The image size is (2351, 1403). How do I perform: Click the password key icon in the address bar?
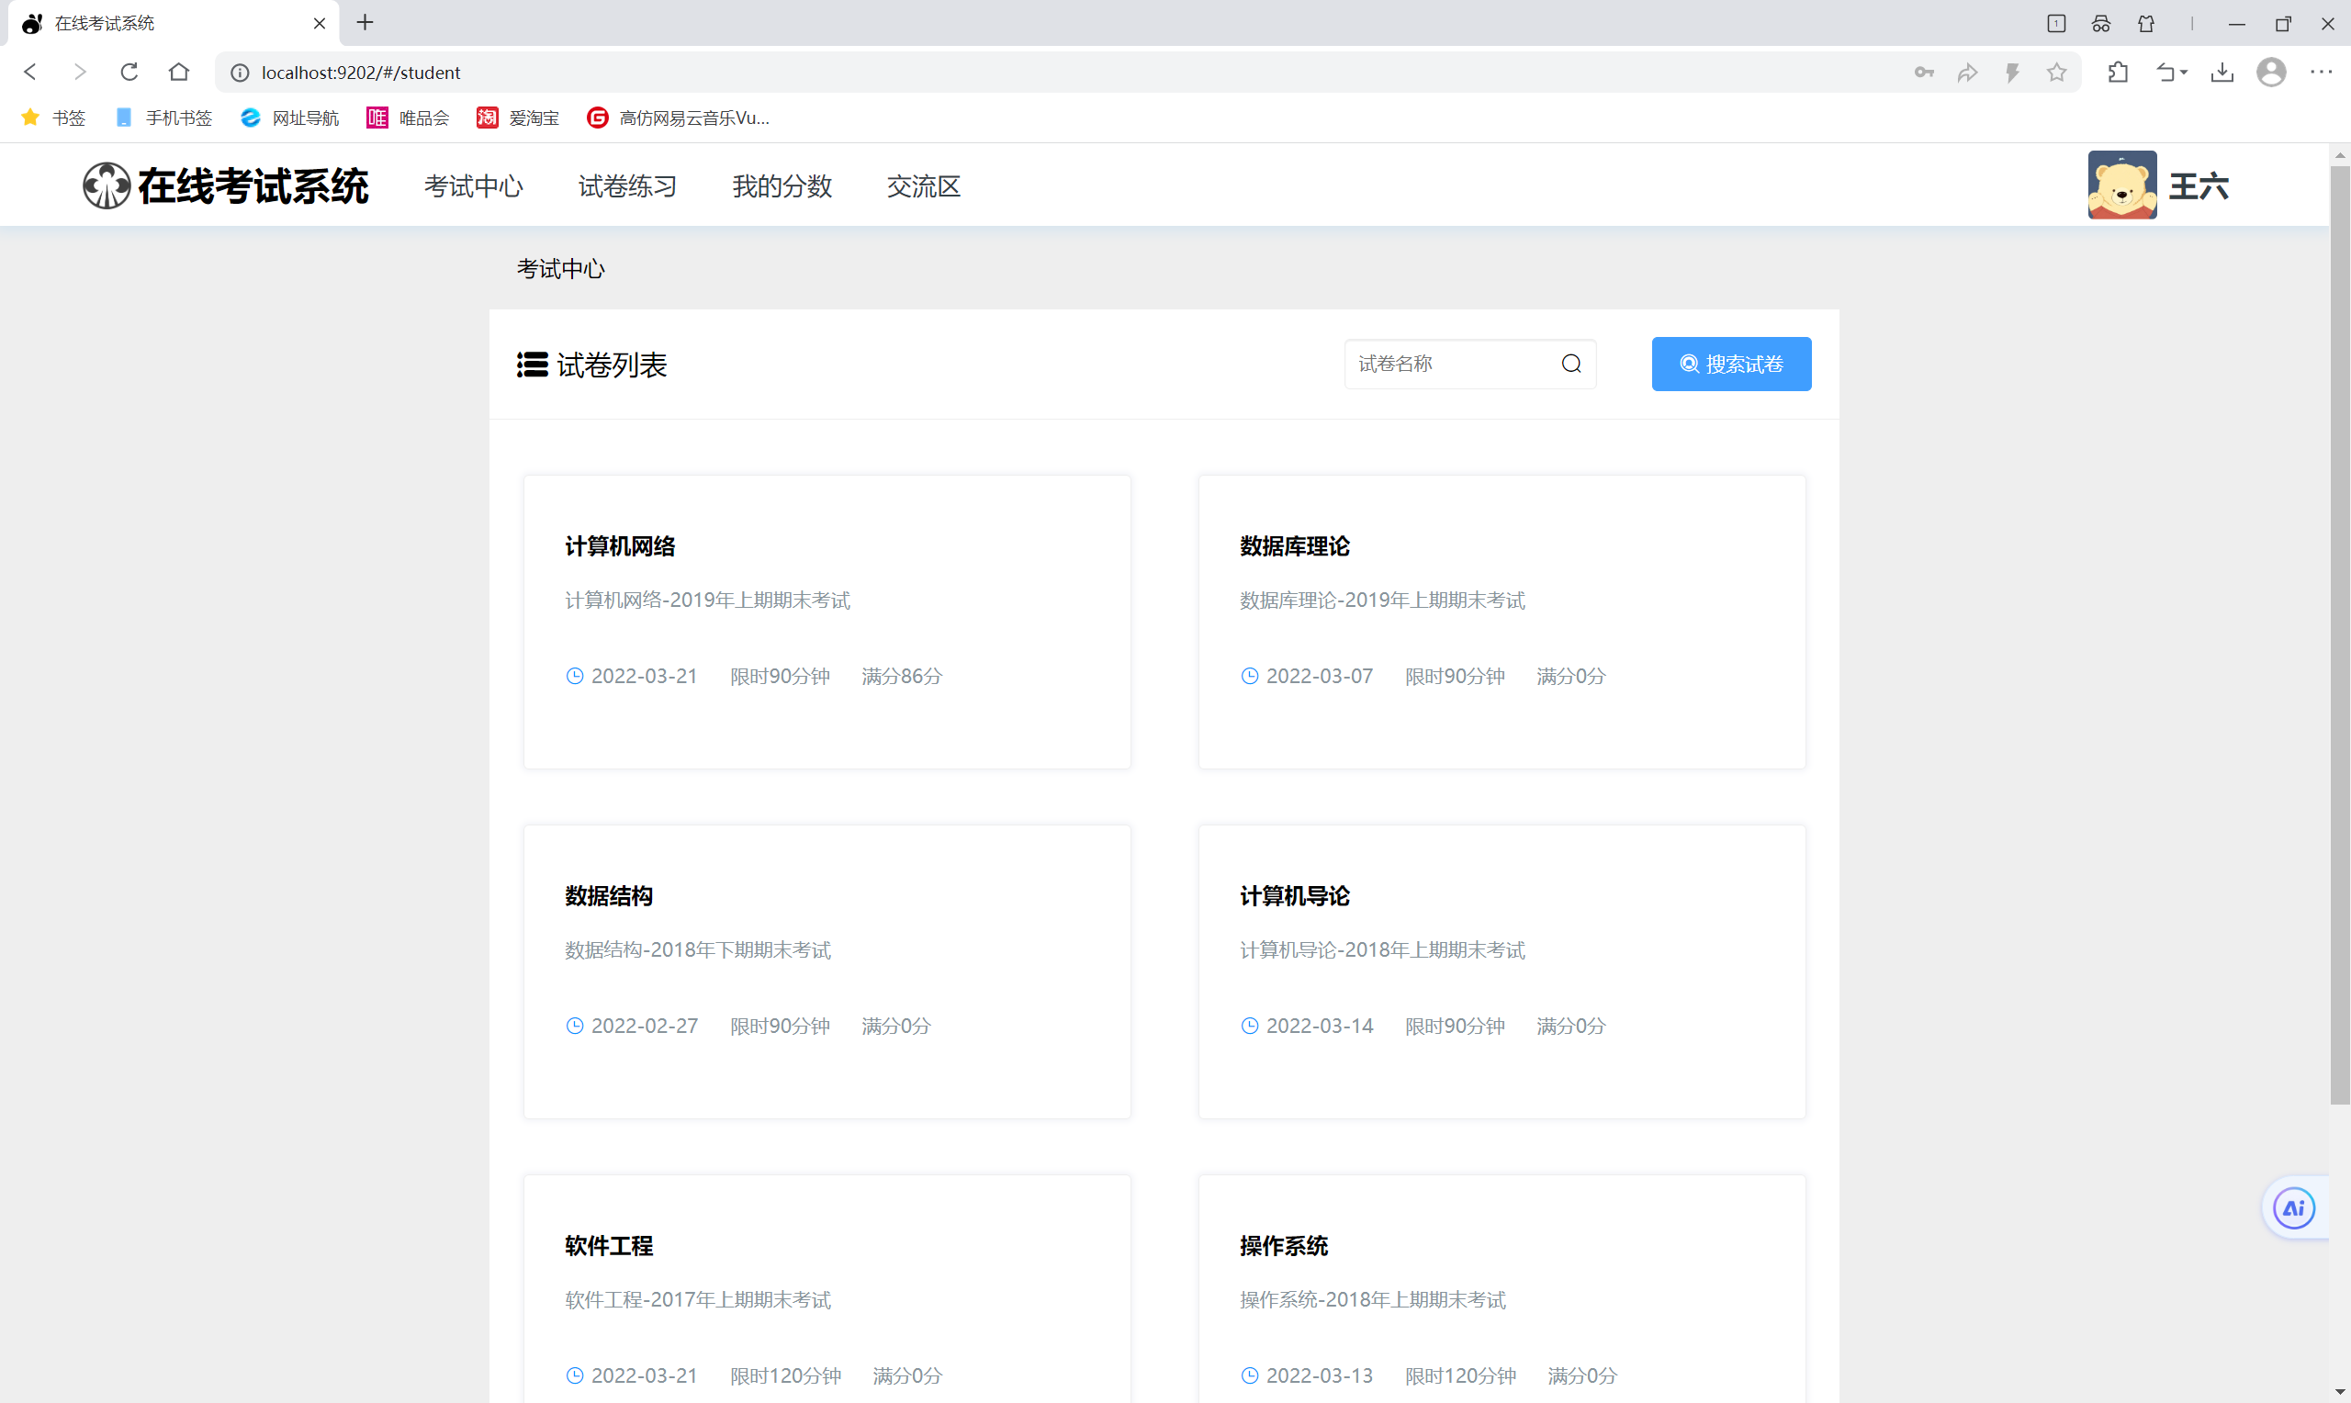1923,73
